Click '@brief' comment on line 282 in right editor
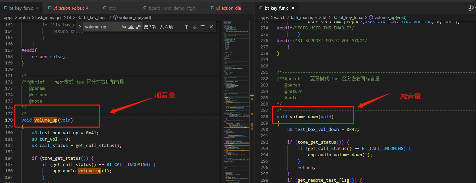 pos(292,78)
